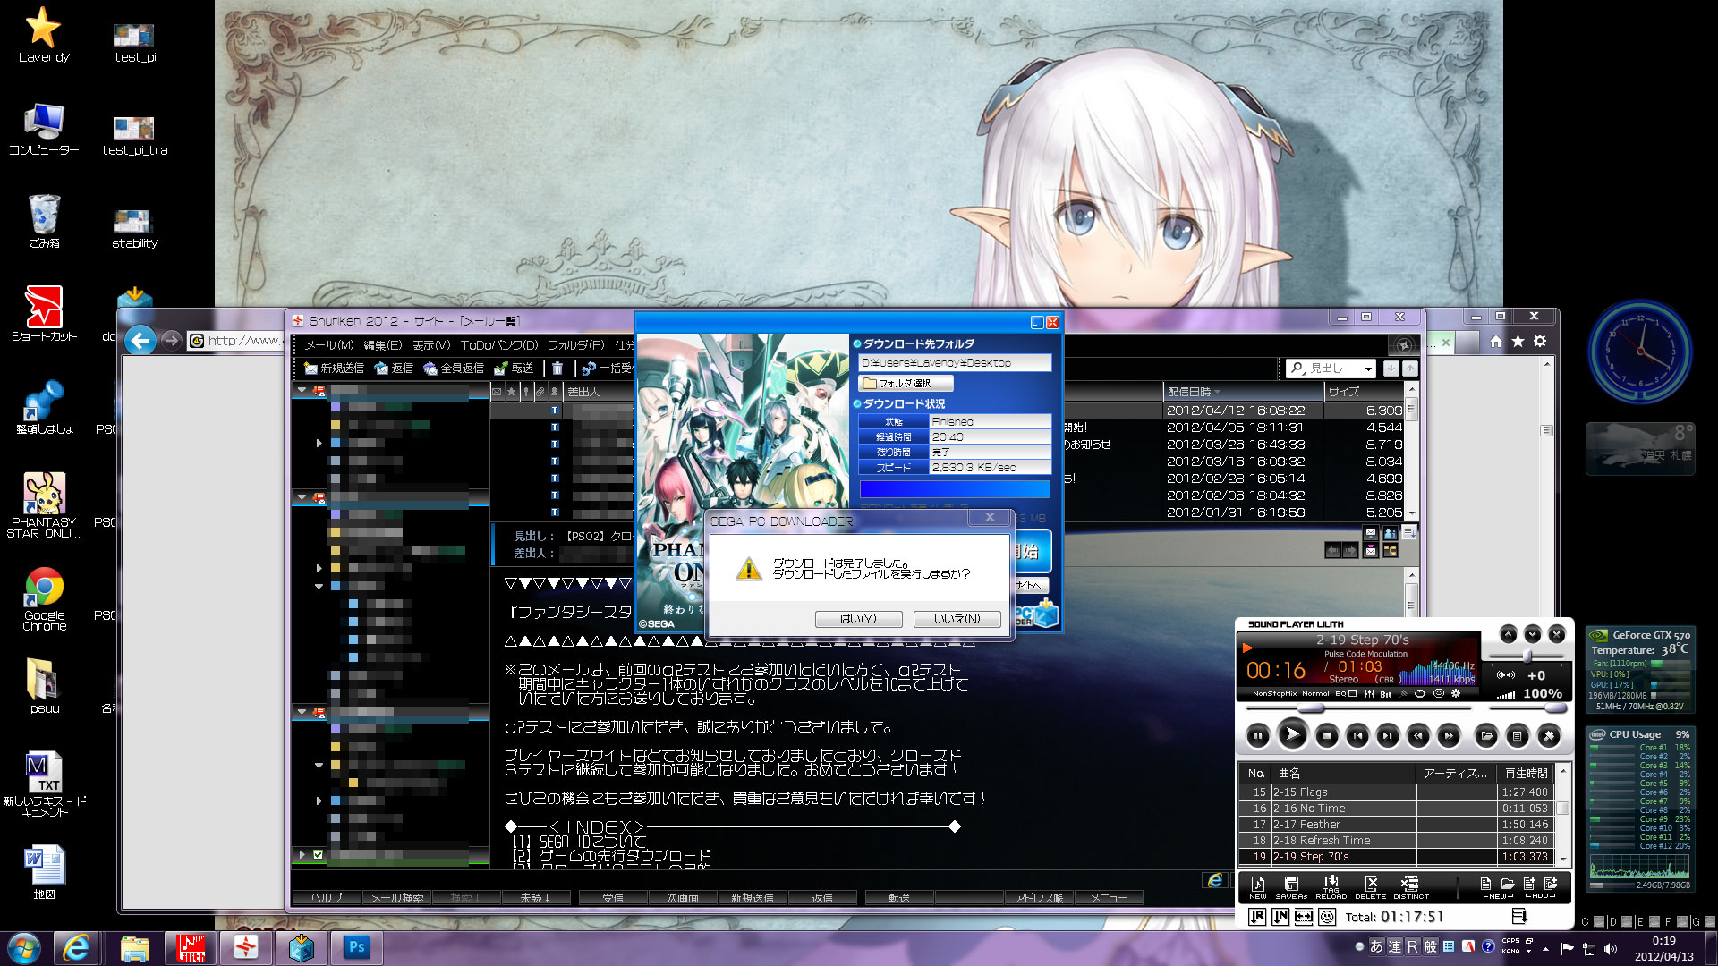Screen dimensions: 1718x966
Task: Click 新規送信 new mail toolbar button
Action: [334, 369]
